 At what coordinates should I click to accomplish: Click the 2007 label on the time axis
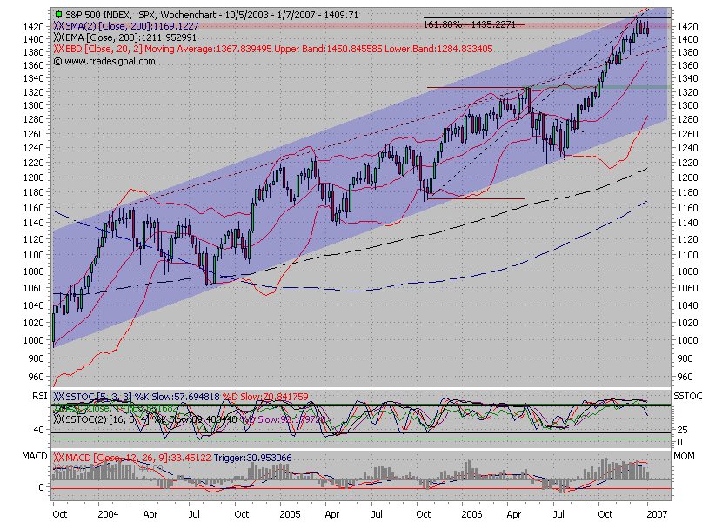pos(657,514)
